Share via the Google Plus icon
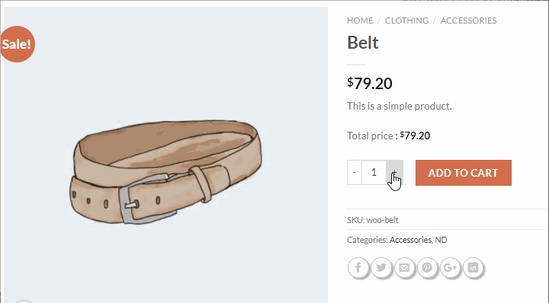The width and height of the screenshot is (549, 303). click(450, 268)
